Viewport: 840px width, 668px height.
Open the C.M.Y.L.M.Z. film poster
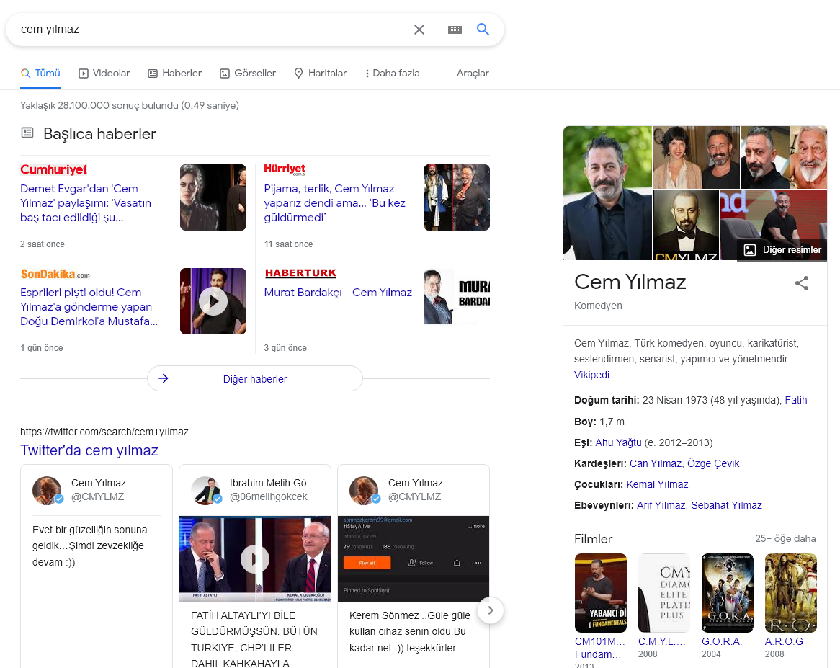[x=663, y=593]
